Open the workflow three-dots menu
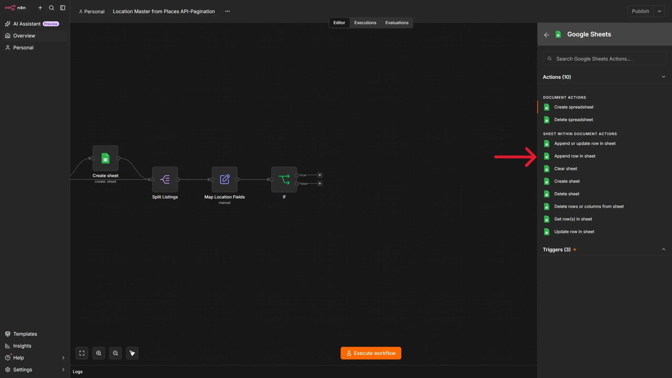The width and height of the screenshot is (672, 378). 227,11
